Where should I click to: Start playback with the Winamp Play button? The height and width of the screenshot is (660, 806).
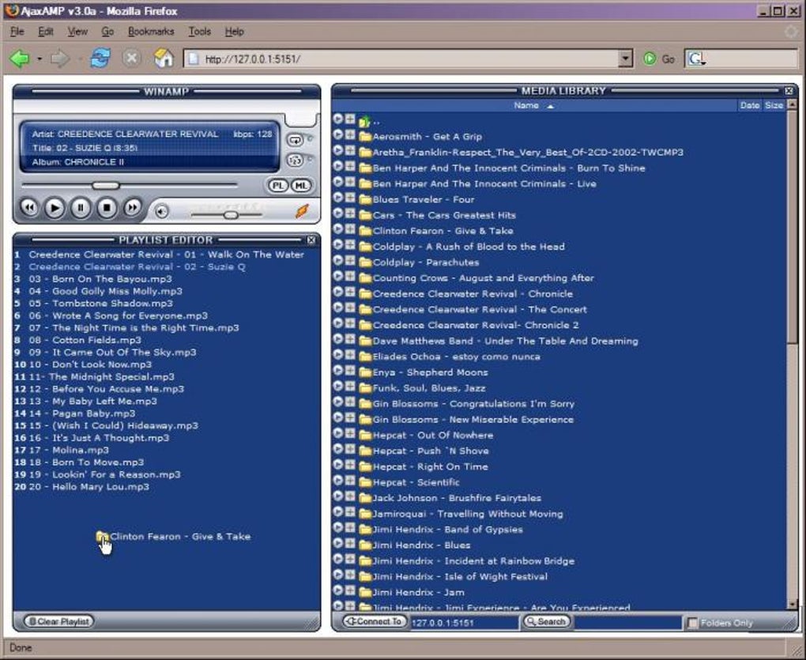[55, 208]
